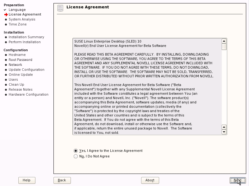Click the License Agreement document icon

coord(60,8)
